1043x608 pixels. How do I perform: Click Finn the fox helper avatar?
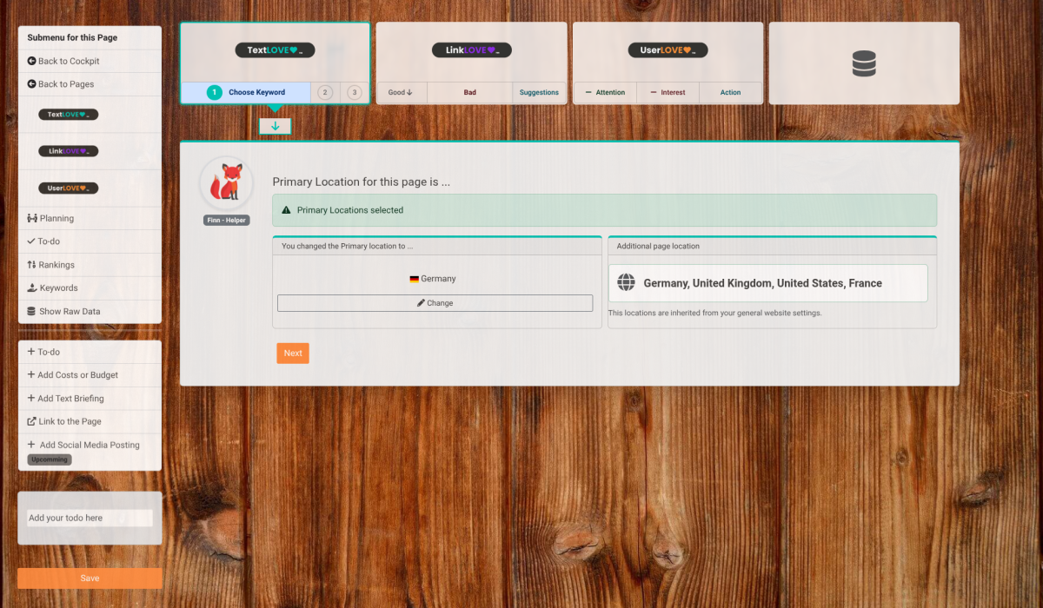click(226, 183)
